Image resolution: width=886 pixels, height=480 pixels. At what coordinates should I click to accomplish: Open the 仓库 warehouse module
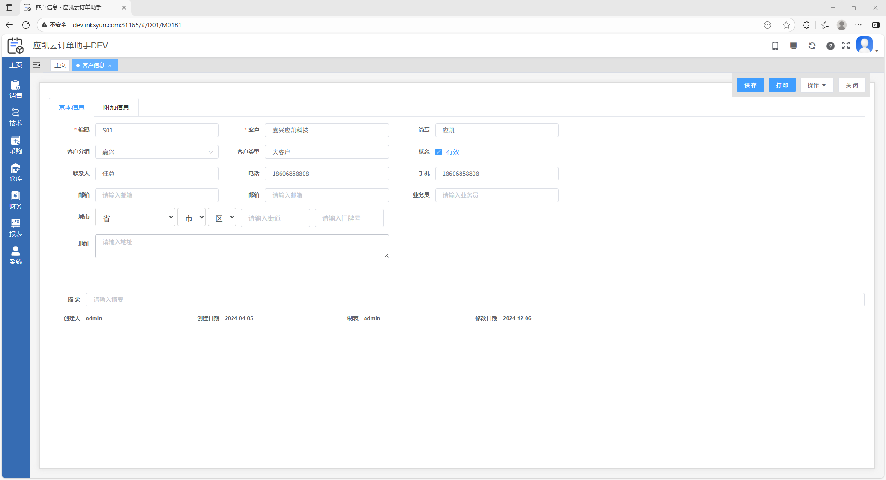(x=16, y=173)
